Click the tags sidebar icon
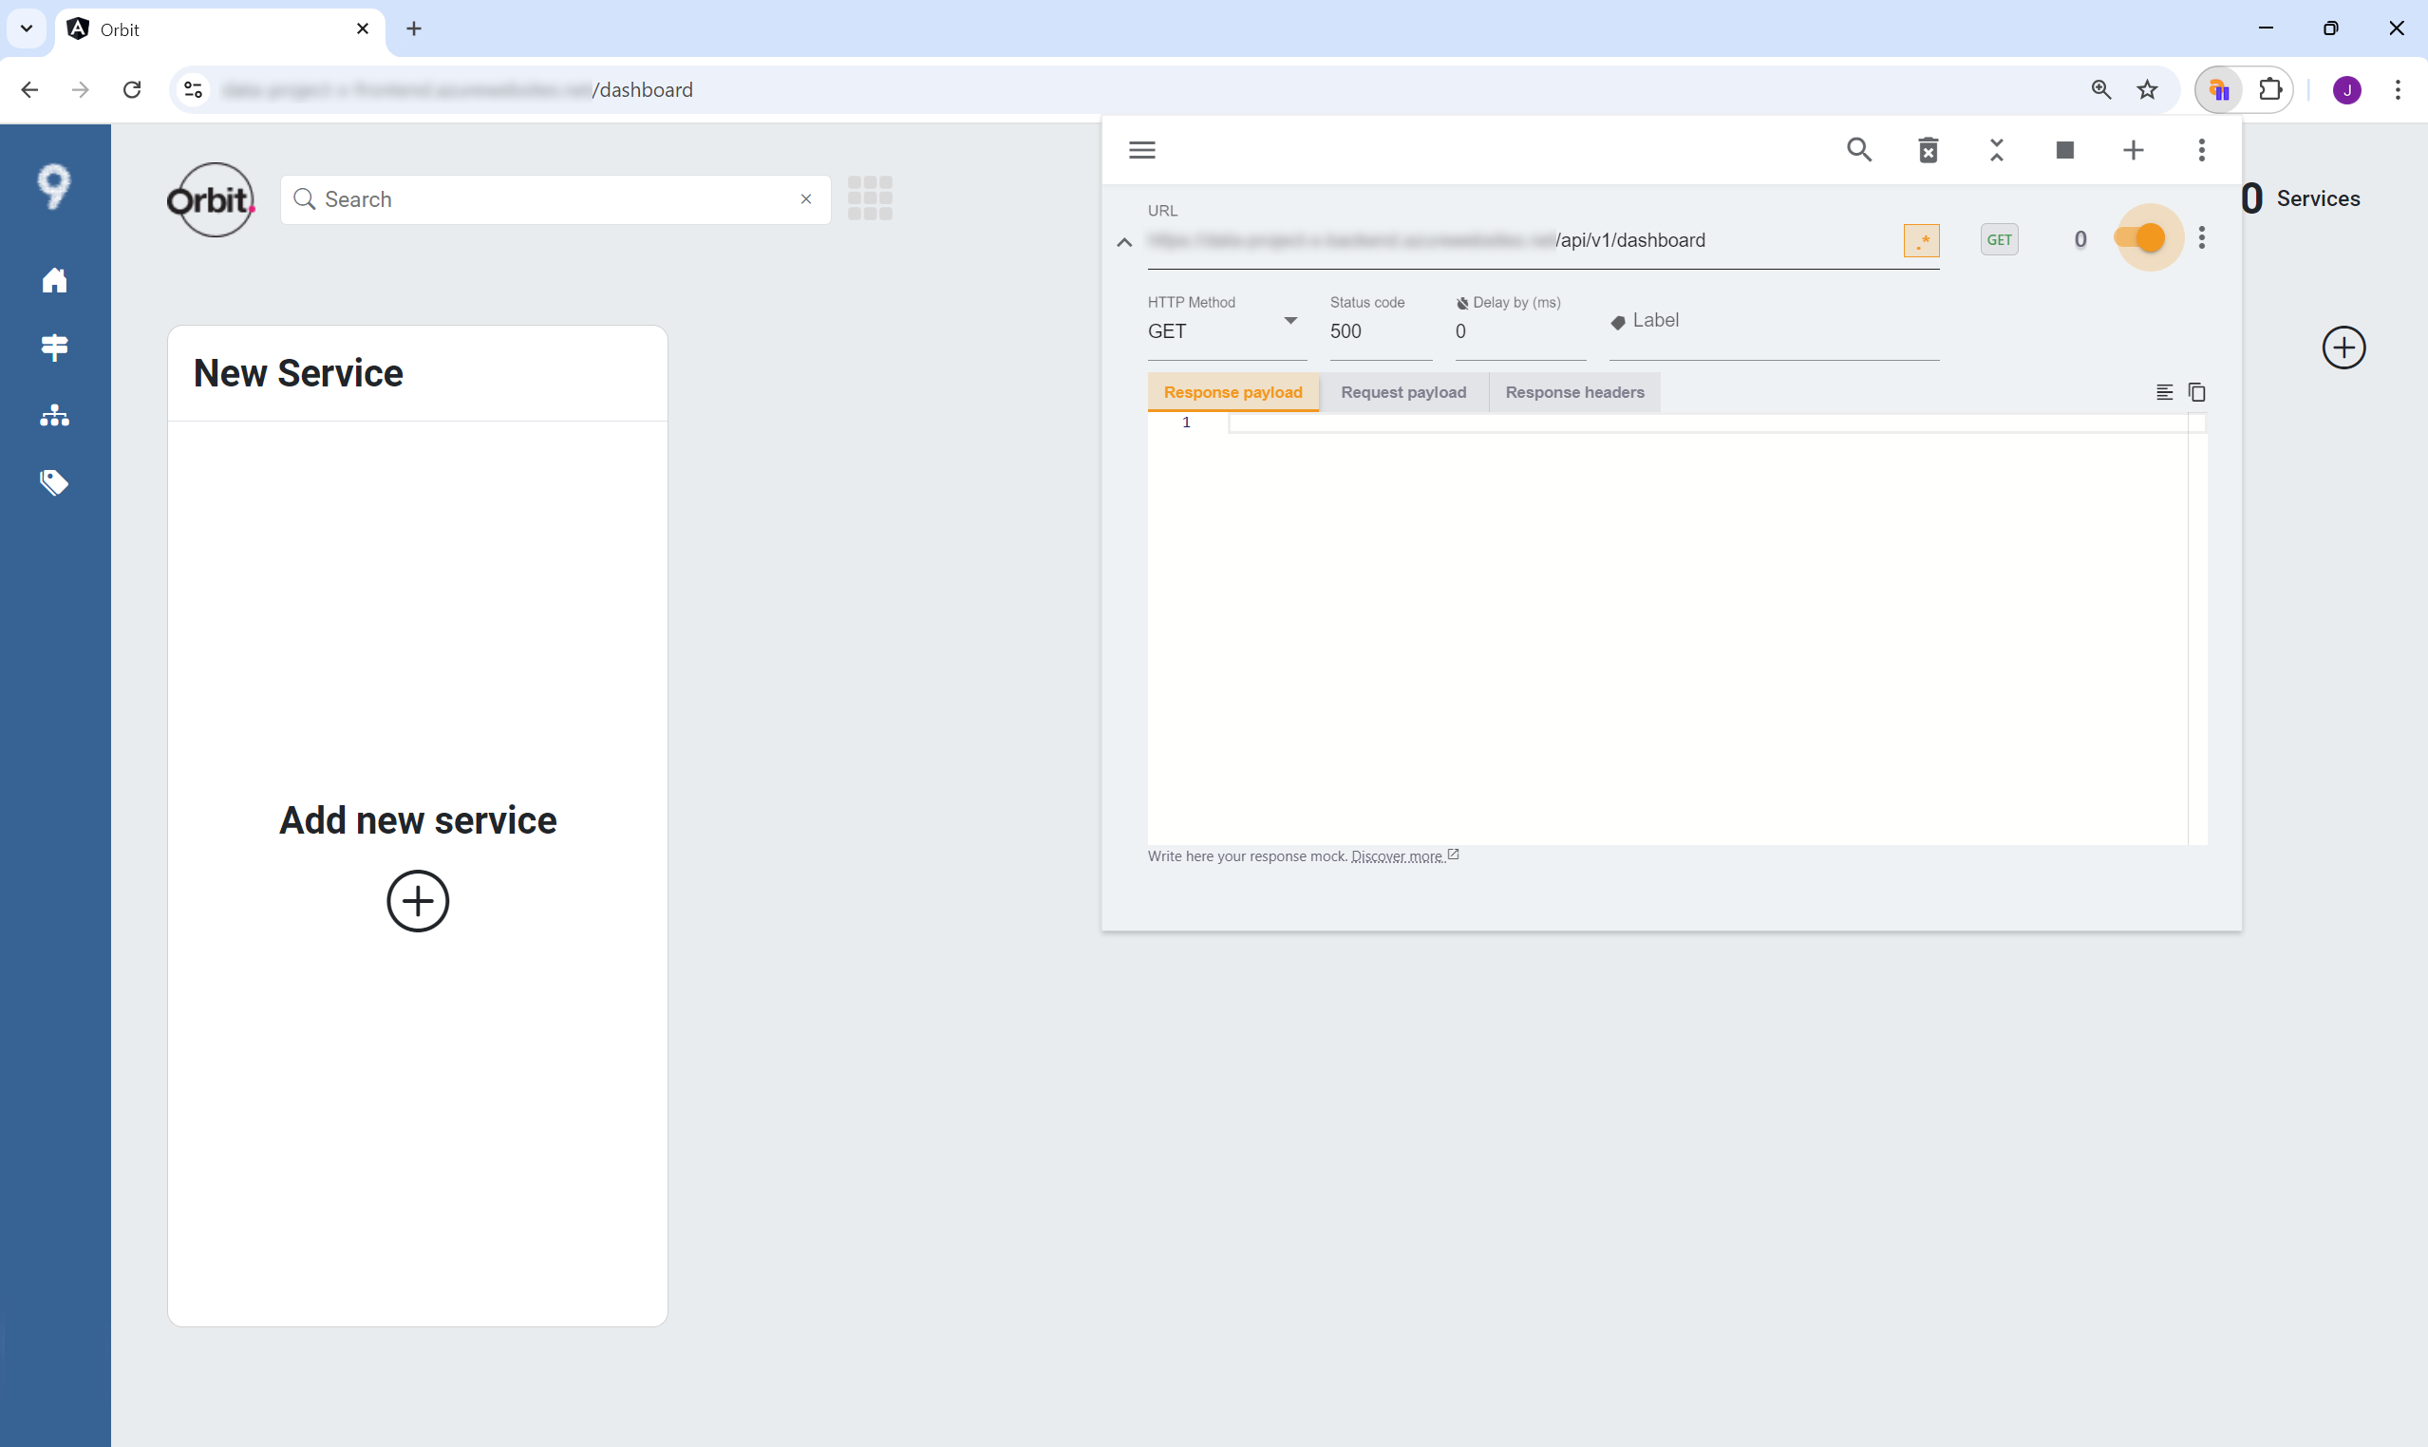2428x1447 pixels. tap(55, 482)
